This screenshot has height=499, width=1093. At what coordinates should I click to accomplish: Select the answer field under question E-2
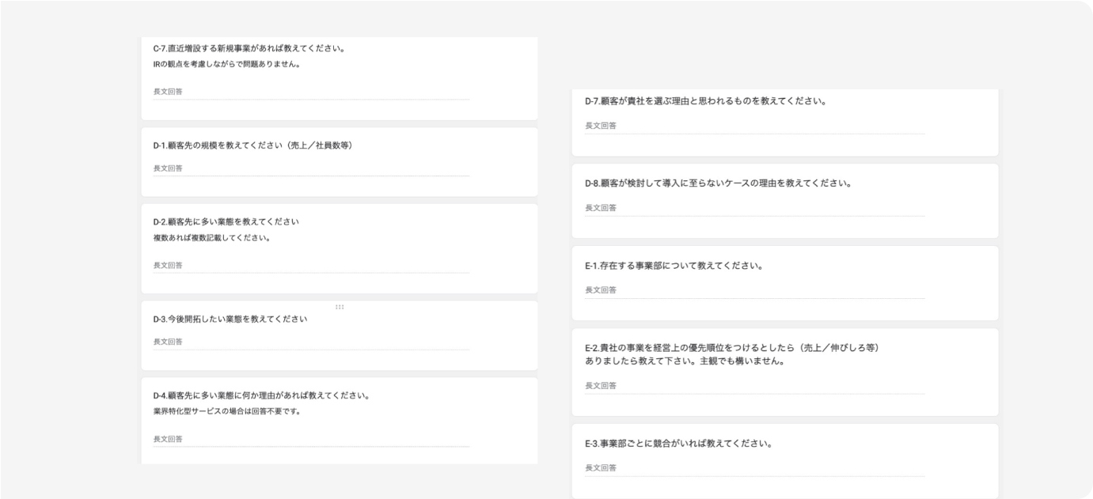tap(753, 386)
